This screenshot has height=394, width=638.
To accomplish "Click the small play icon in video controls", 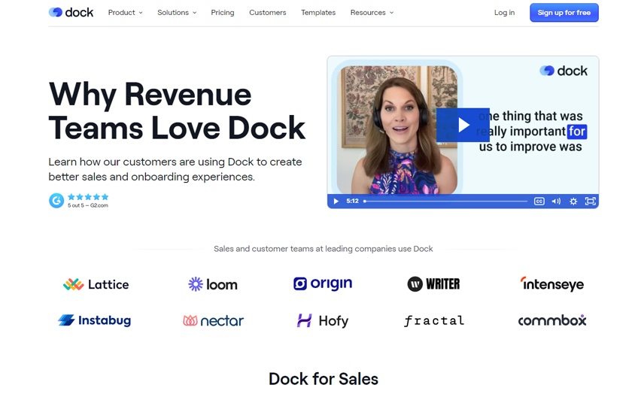I will coord(336,201).
